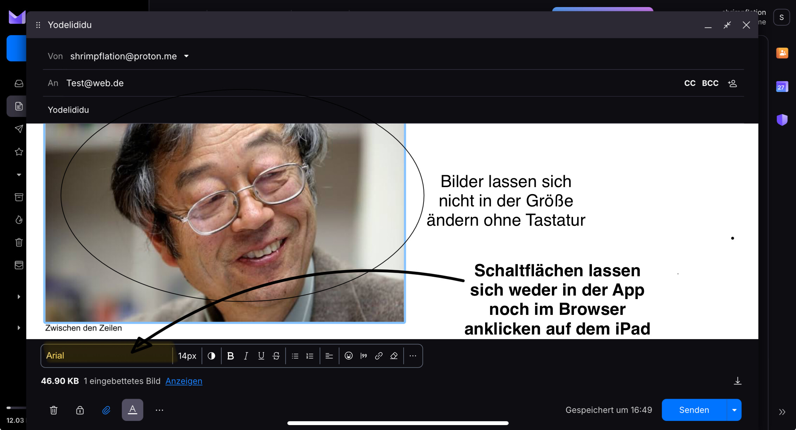
Task: Click the Proton Mail logo
Action: tap(17, 17)
